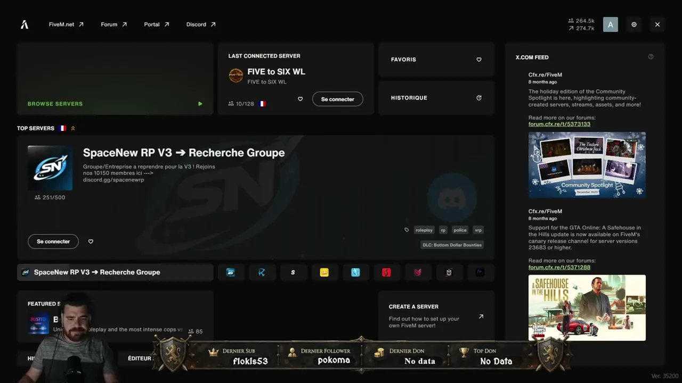This screenshot has width=682, height=383.
Task: Click the play arrow on Browse Servers
Action: (x=200, y=104)
